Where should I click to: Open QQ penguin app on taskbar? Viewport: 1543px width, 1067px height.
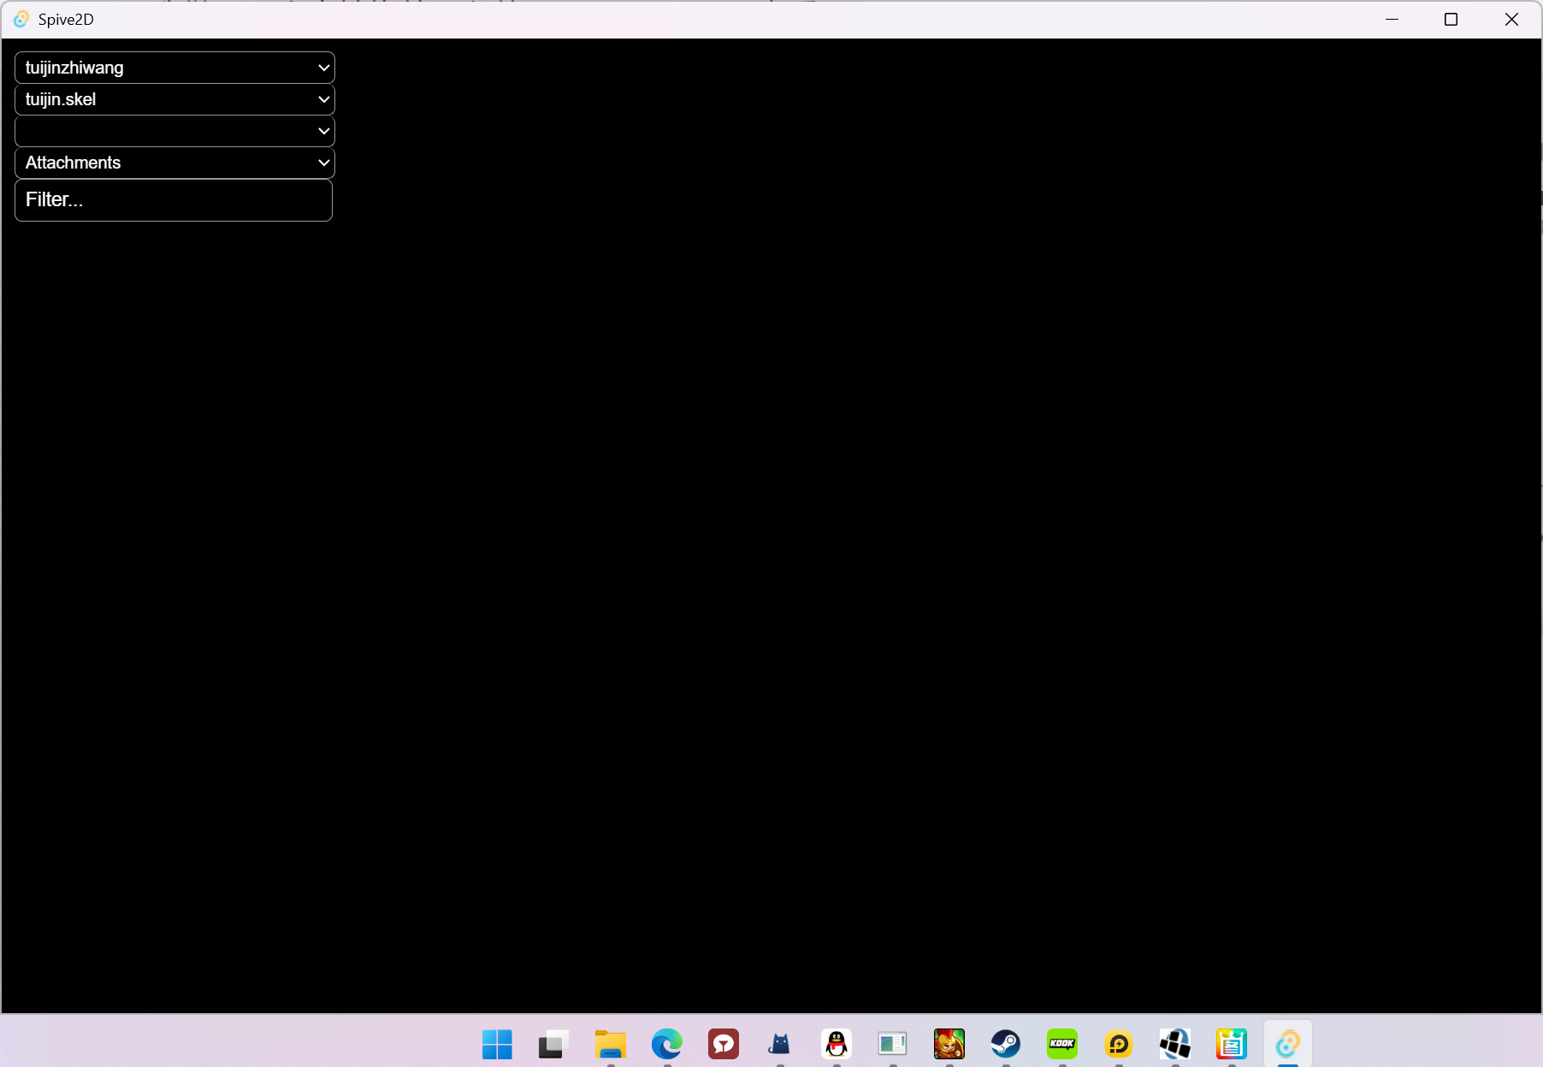pyautogui.click(x=837, y=1044)
